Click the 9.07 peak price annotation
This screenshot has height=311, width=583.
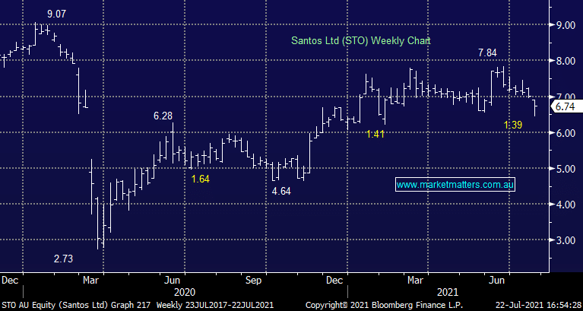[x=56, y=14]
